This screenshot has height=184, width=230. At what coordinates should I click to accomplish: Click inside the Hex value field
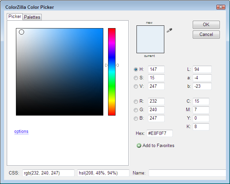159,133
